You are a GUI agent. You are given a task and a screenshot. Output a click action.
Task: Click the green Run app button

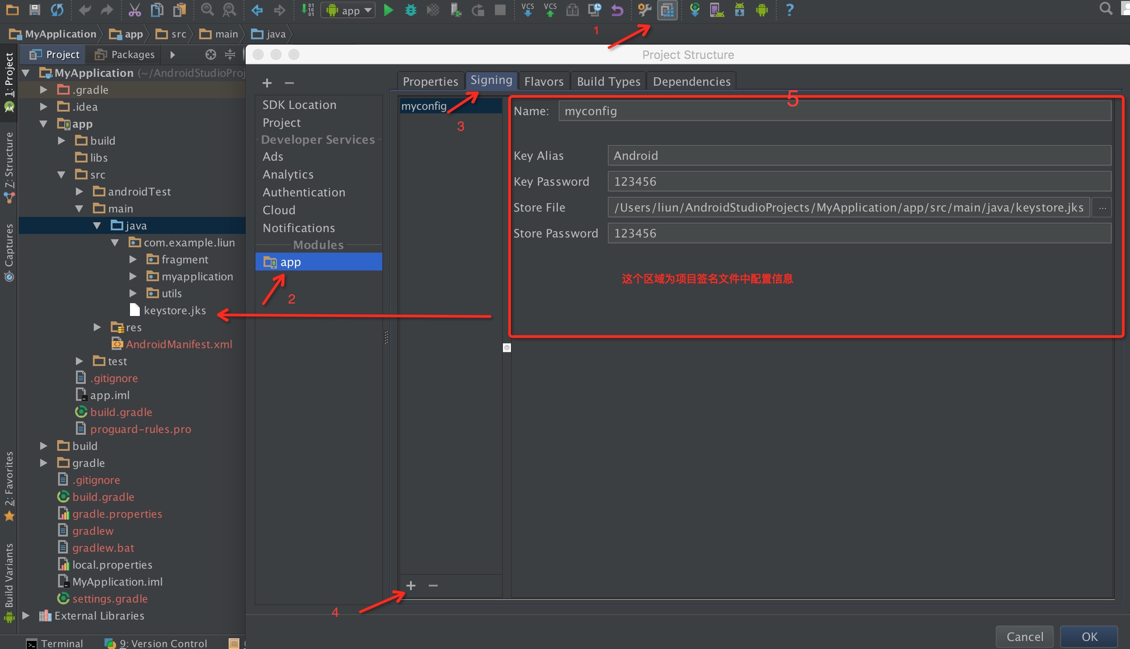[x=388, y=10]
